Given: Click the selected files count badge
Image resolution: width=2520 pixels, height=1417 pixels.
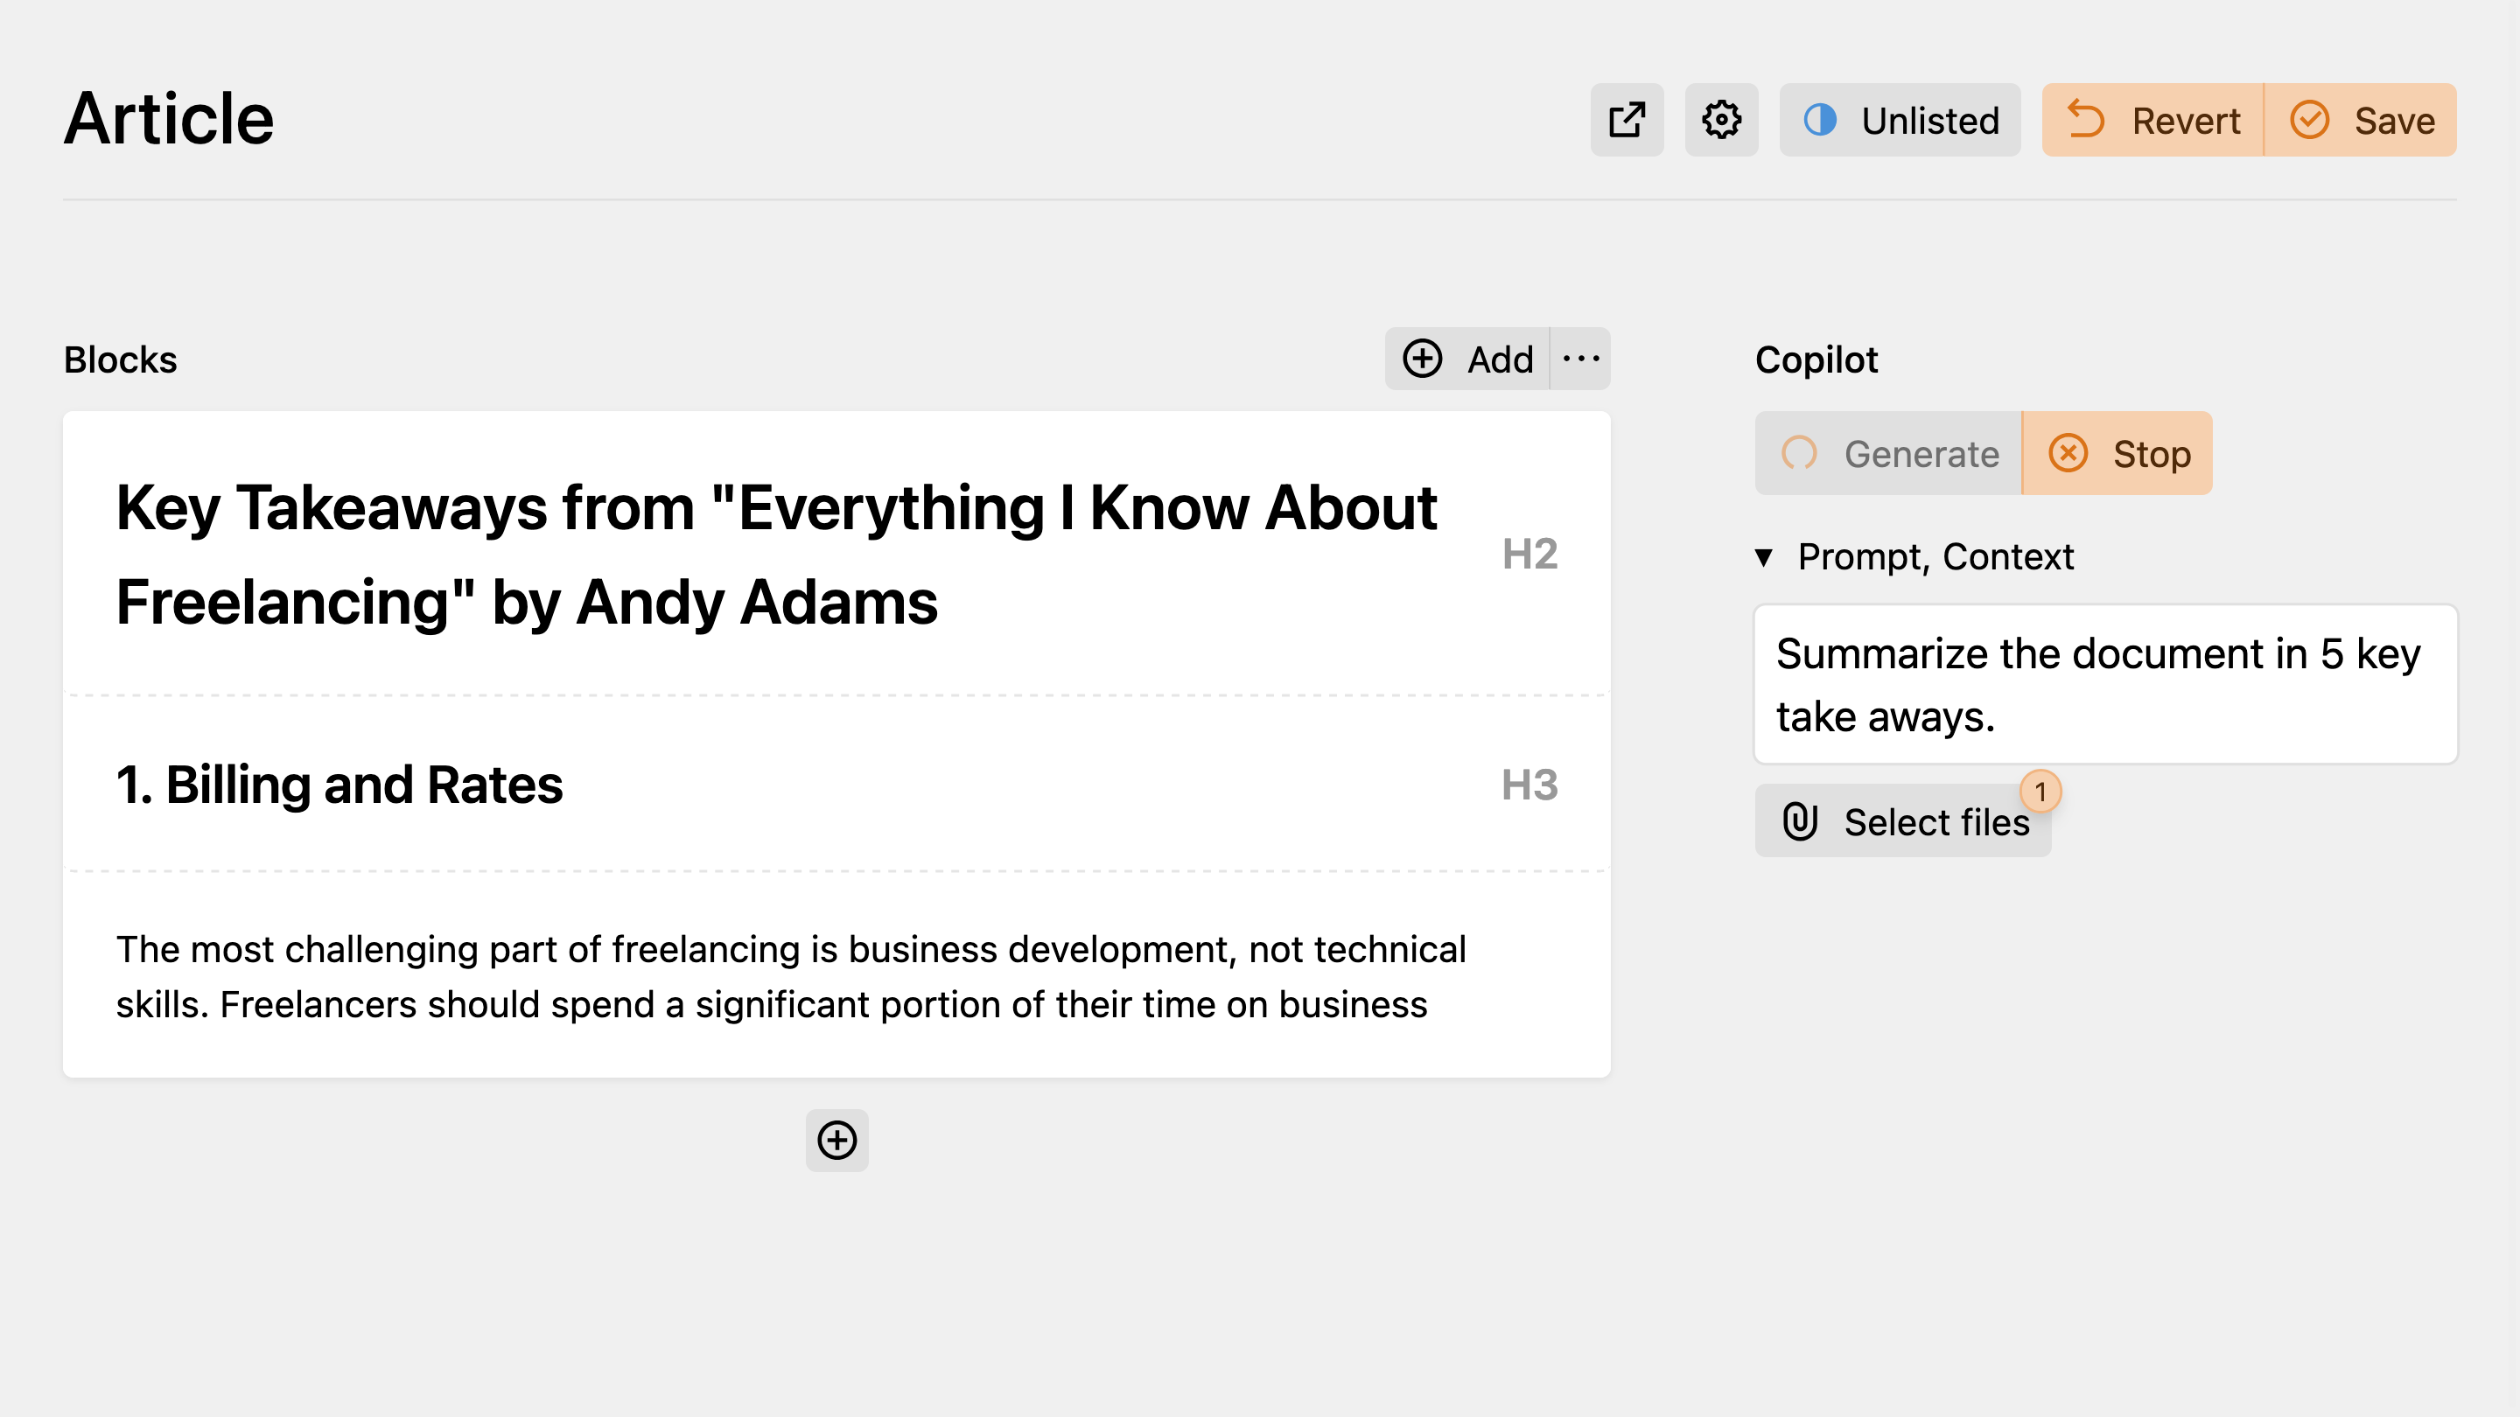Looking at the screenshot, I should [x=2040, y=791].
